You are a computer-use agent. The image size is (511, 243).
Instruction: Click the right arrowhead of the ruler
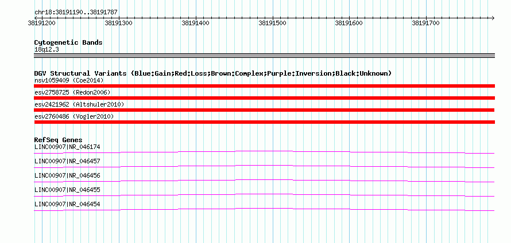click(493, 18)
